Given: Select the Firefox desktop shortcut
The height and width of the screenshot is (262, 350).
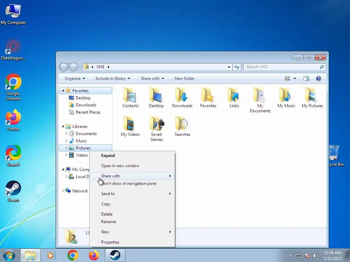Looking at the screenshot, I should [x=13, y=120].
